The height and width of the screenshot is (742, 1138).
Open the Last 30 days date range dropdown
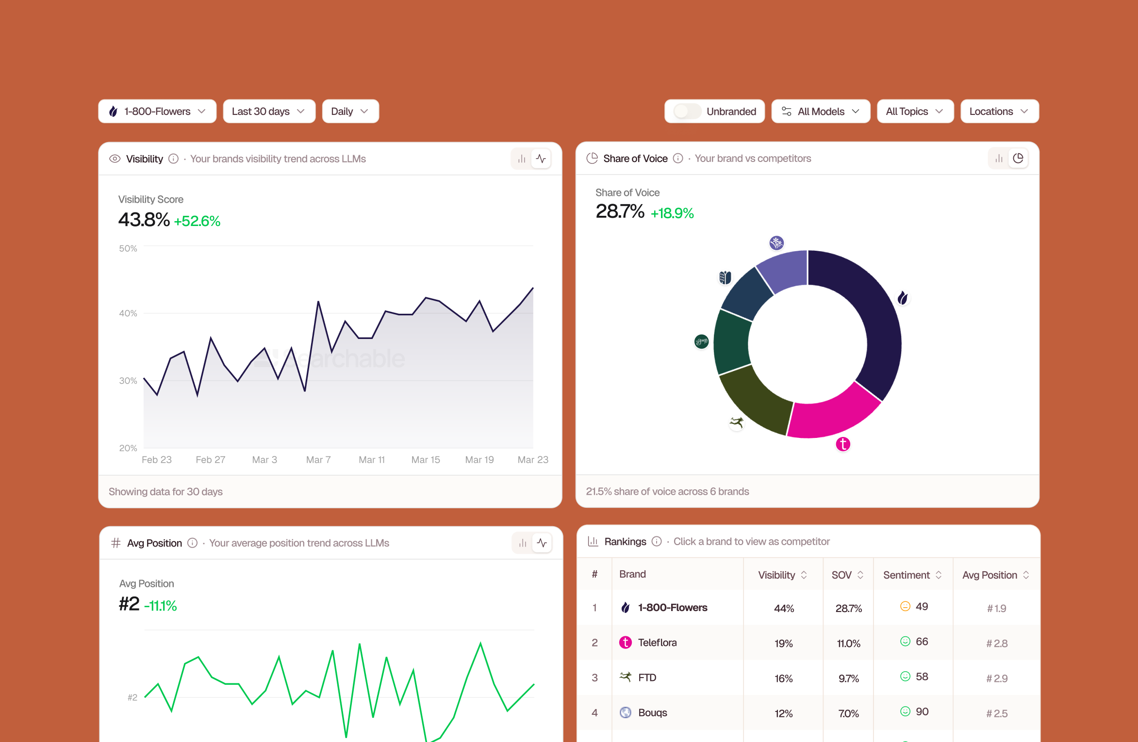pyautogui.click(x=269, y=112)
